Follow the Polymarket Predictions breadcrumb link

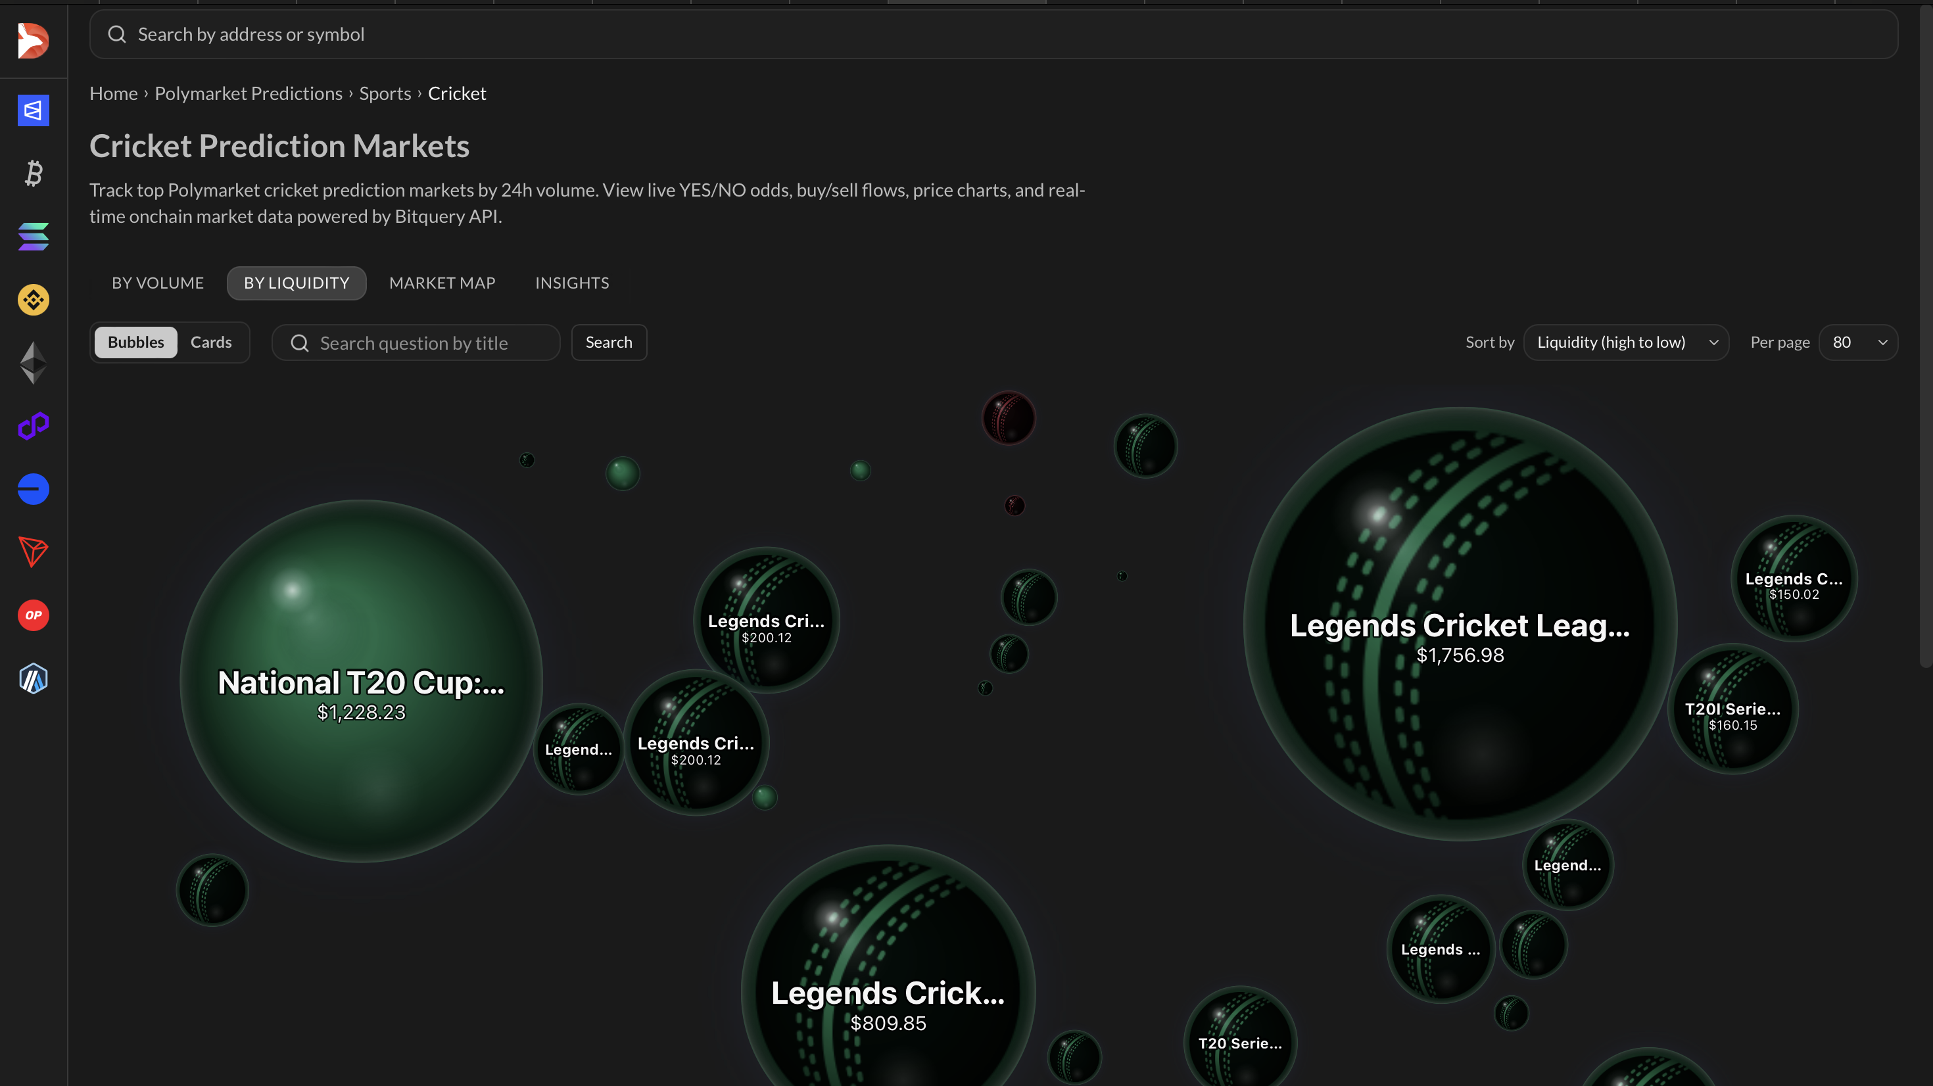click(249, 93)
